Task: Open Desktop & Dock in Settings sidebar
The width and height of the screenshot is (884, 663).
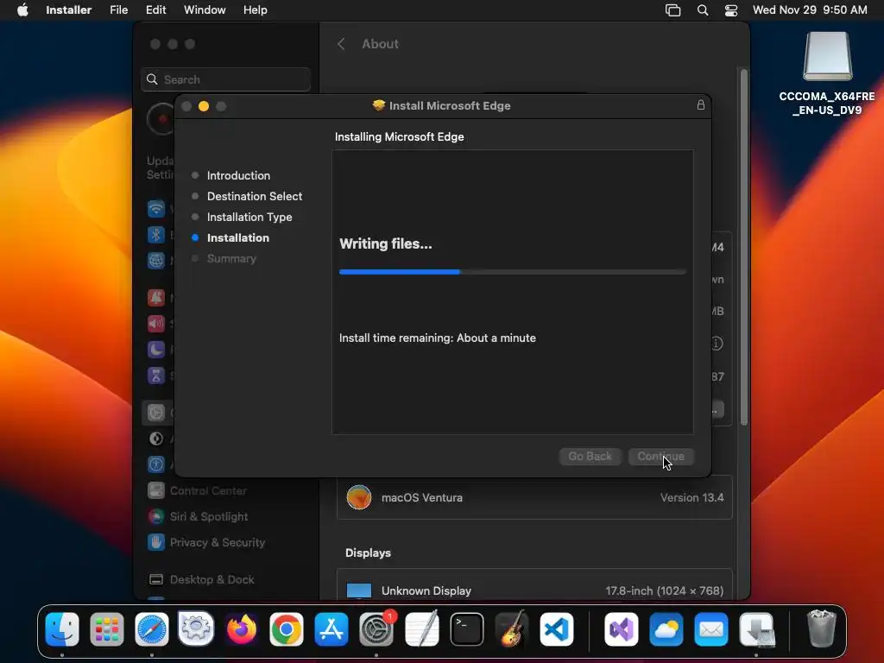Action: coord(201,579)
